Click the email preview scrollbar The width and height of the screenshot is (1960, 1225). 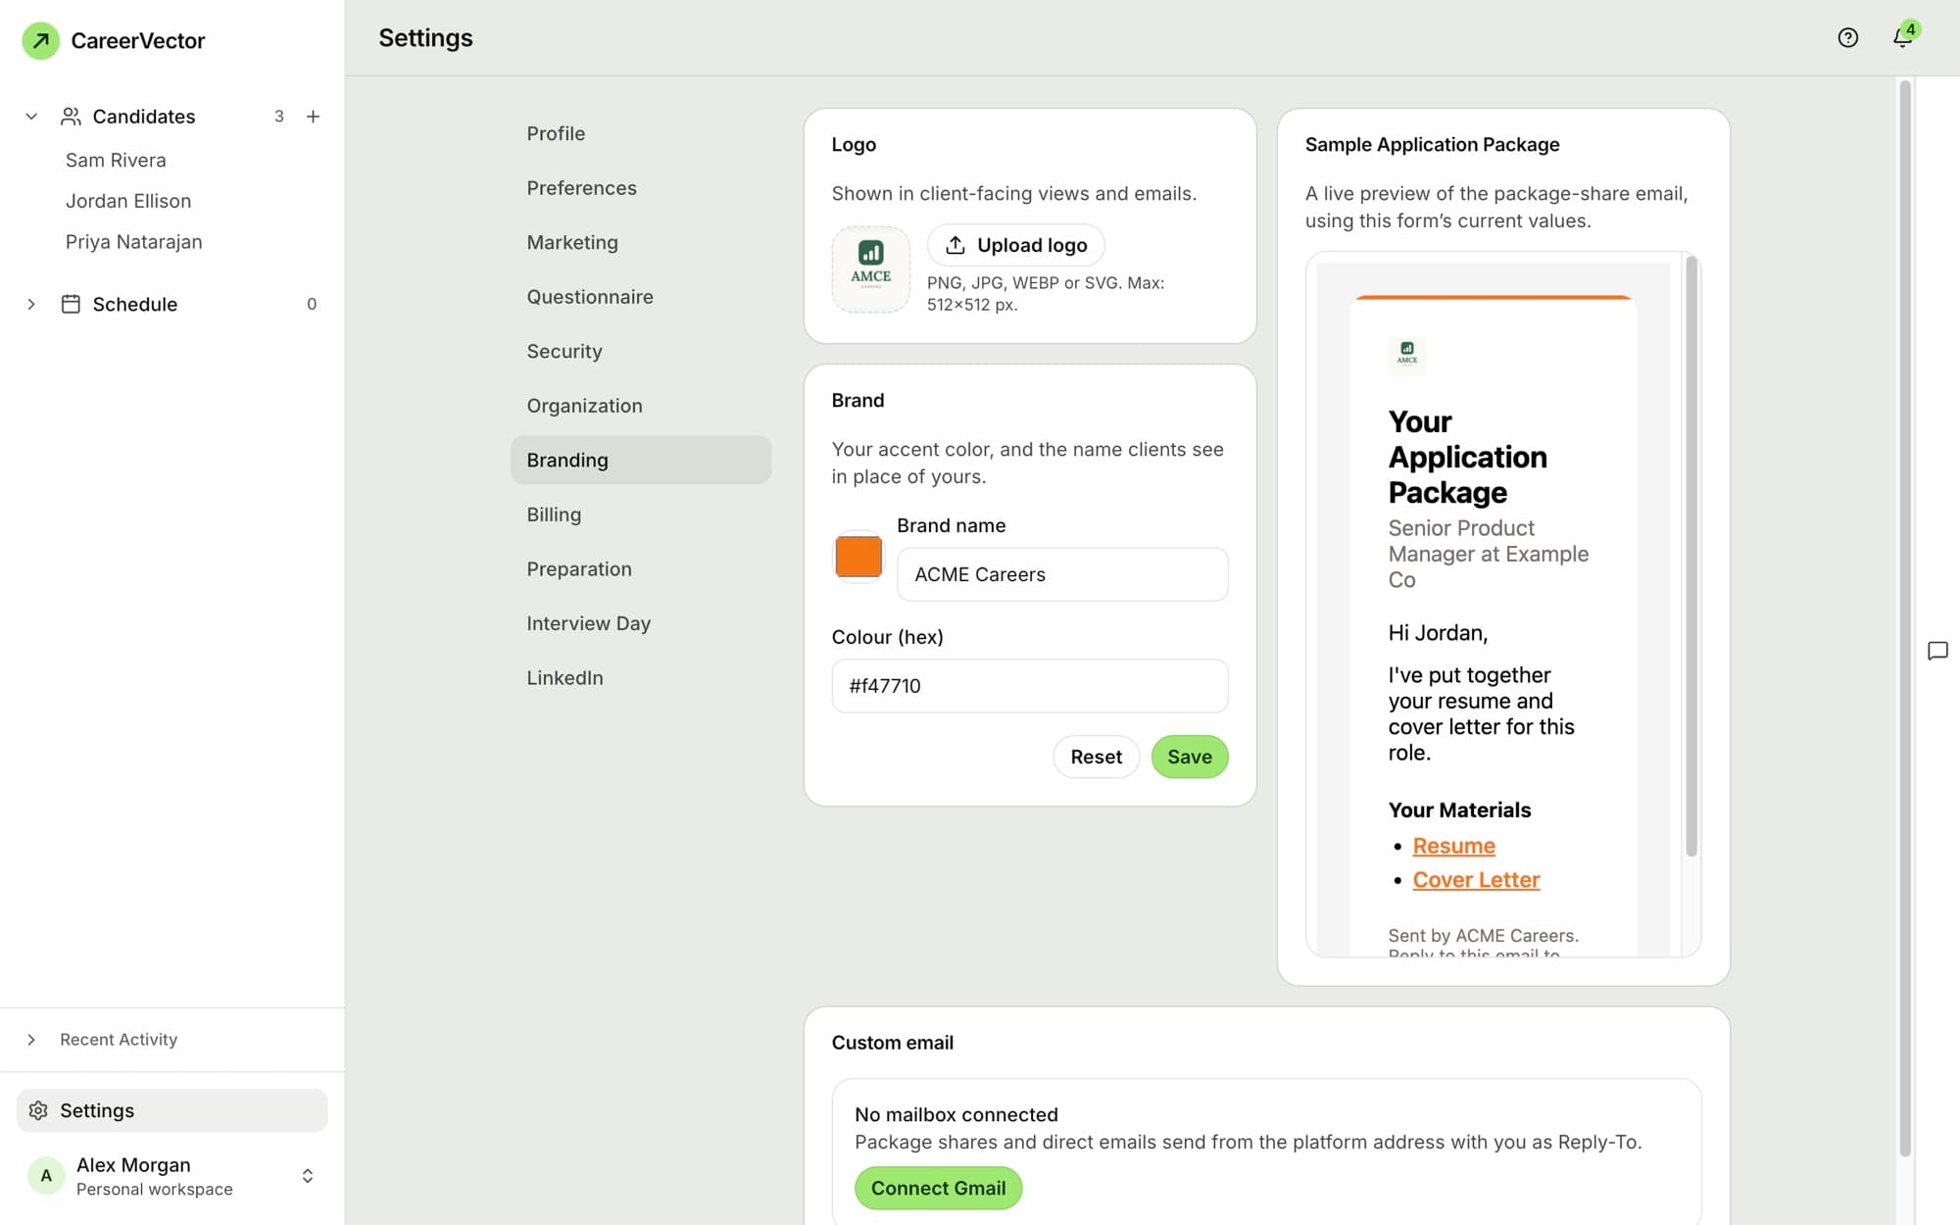click(x=1690, y=556)
